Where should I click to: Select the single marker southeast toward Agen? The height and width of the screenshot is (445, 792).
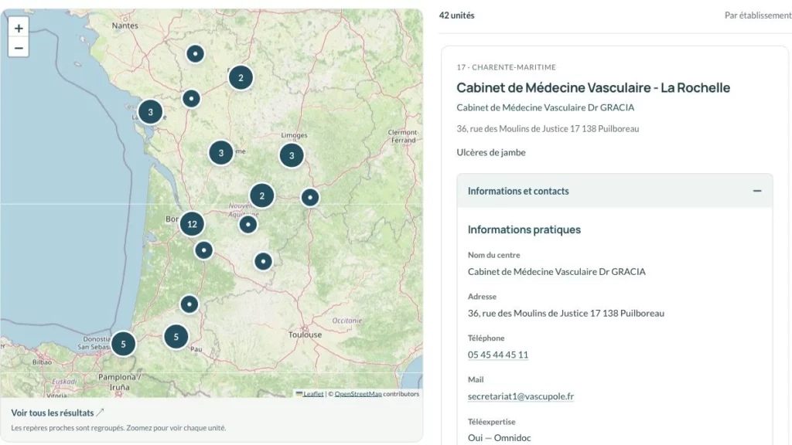(x=263, y=261)
